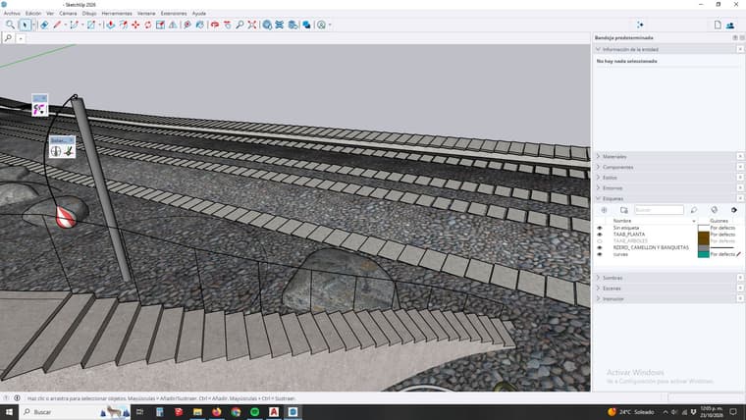Open the Archivo menu
Viewport: 746px width, 420px height.
[12, 14]
